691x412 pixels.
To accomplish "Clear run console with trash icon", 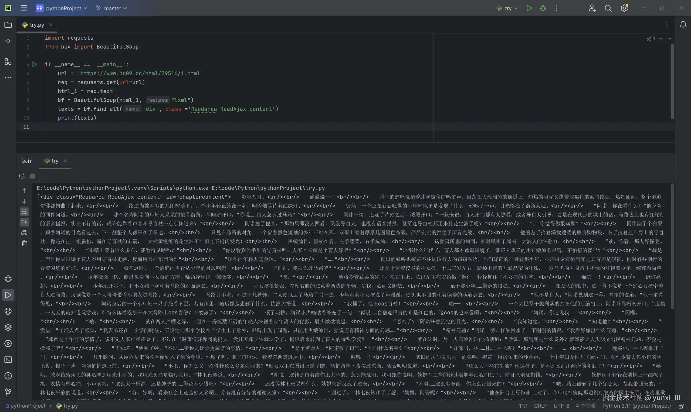I will pyautogui.click(x=25, y=243).
